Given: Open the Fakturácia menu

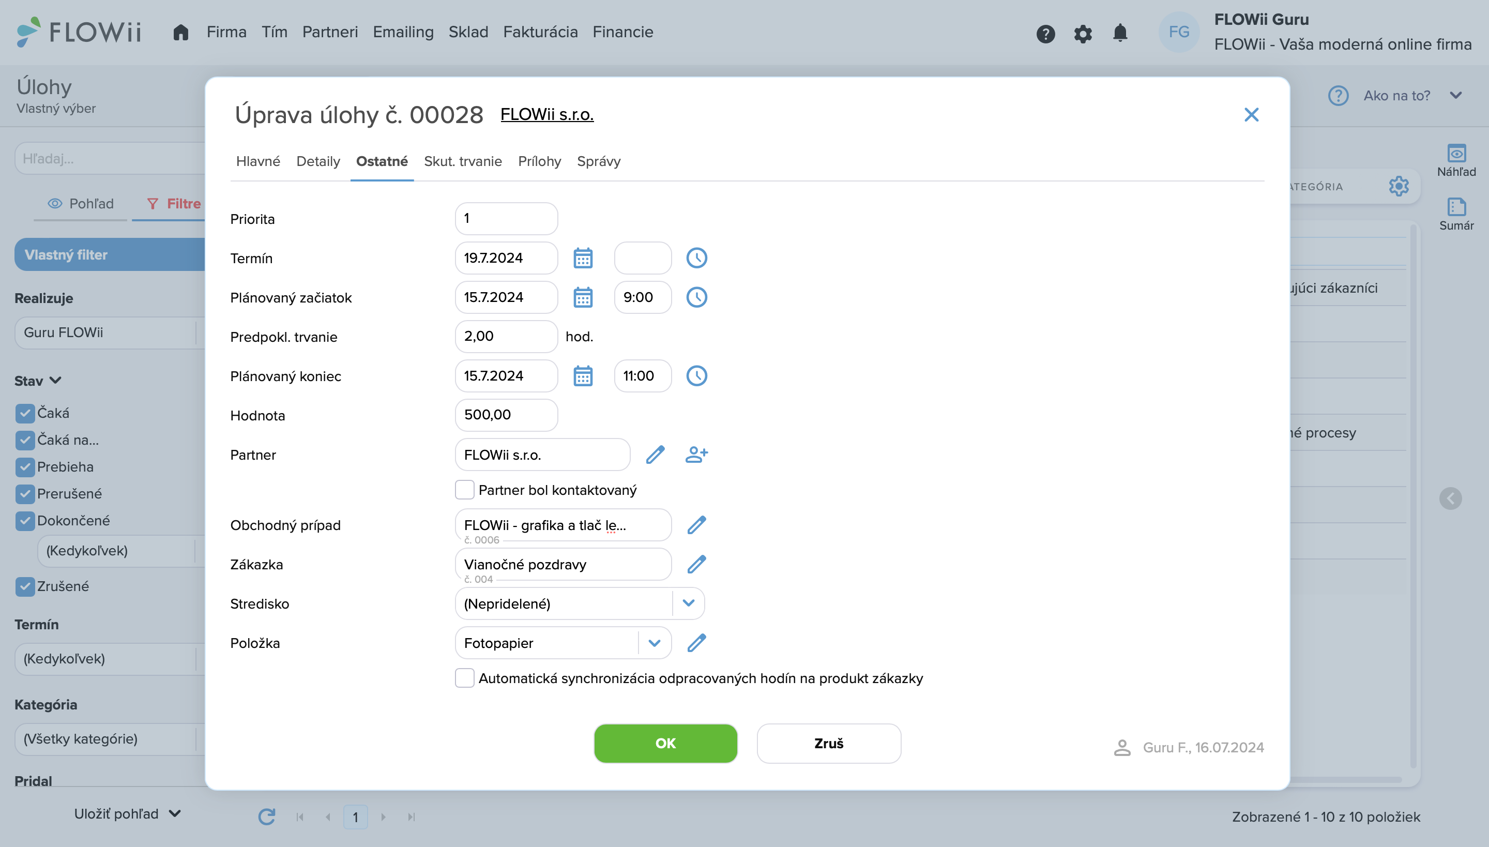Looking at the screenshot, I should pos(540,32).
